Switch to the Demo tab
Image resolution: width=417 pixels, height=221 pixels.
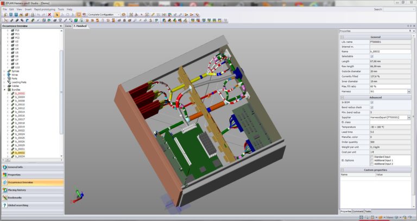pos(68,26)
